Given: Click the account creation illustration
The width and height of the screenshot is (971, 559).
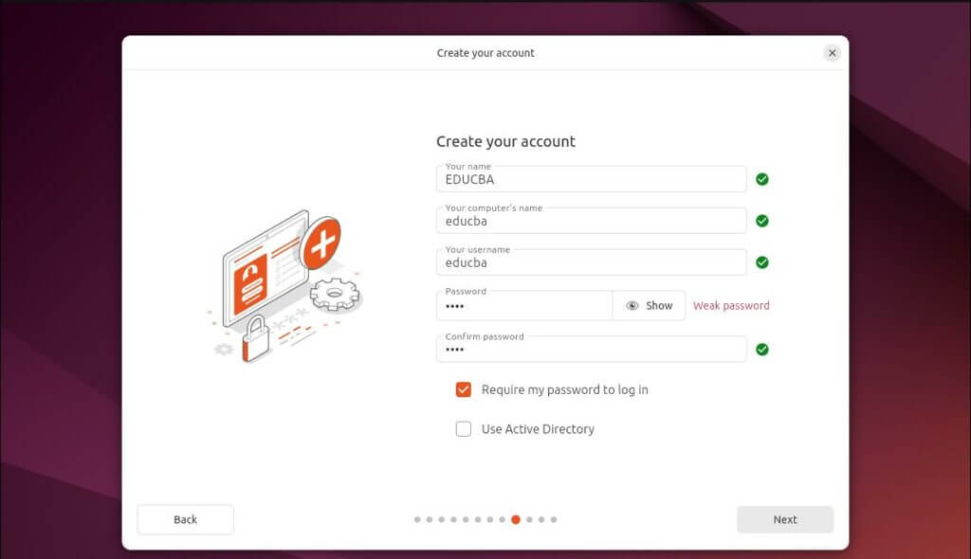Looking at the screenshot, I should point(285,286).
